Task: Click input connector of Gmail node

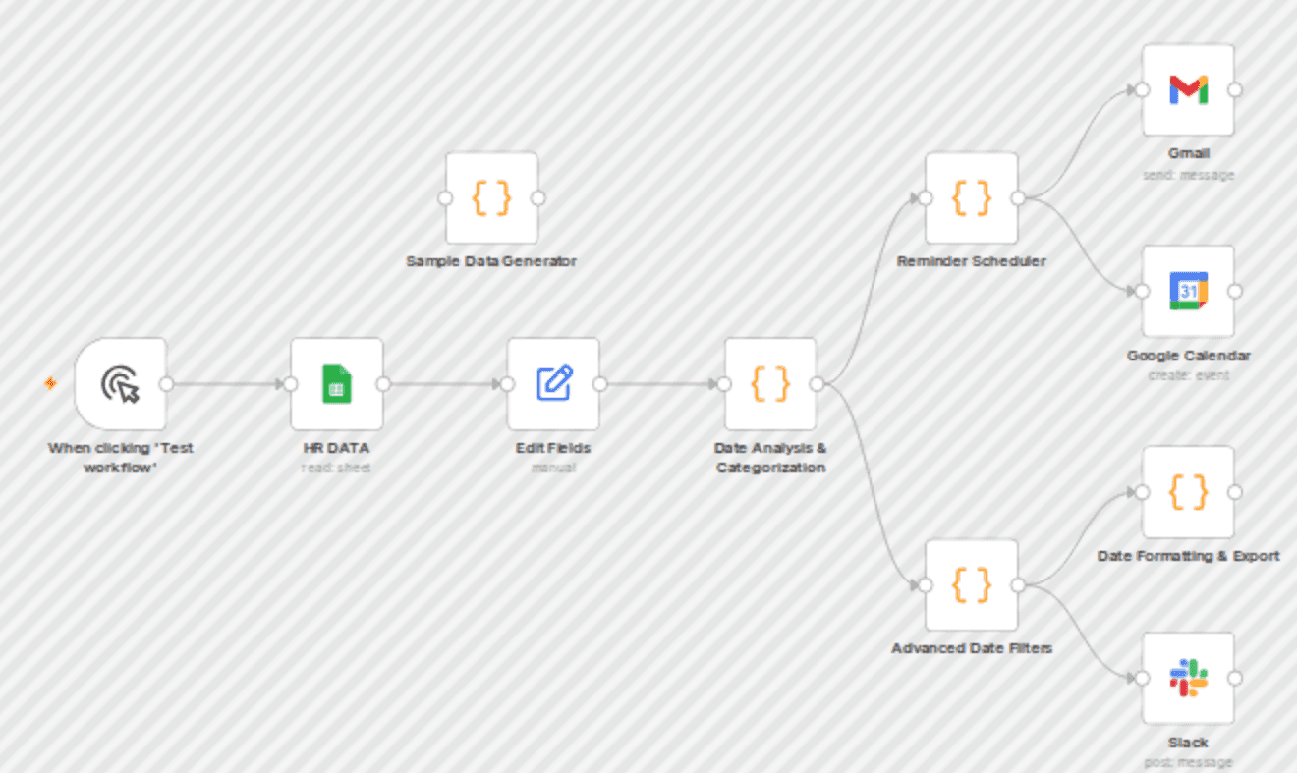Action: coord(1142,89)
